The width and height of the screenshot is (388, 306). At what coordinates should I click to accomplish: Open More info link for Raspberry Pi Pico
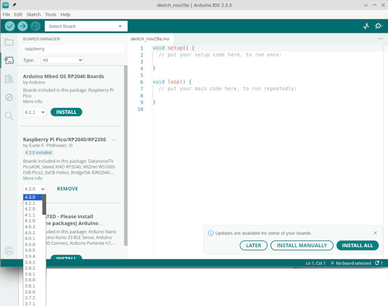coord(33,178)
